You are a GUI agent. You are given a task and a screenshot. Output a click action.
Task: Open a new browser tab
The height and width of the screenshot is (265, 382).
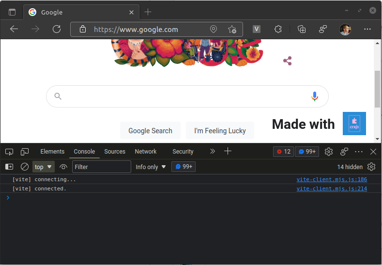(148, 12)
